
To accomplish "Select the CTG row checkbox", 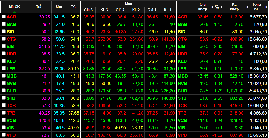I will pyautogui.click(x=3, y=39).
